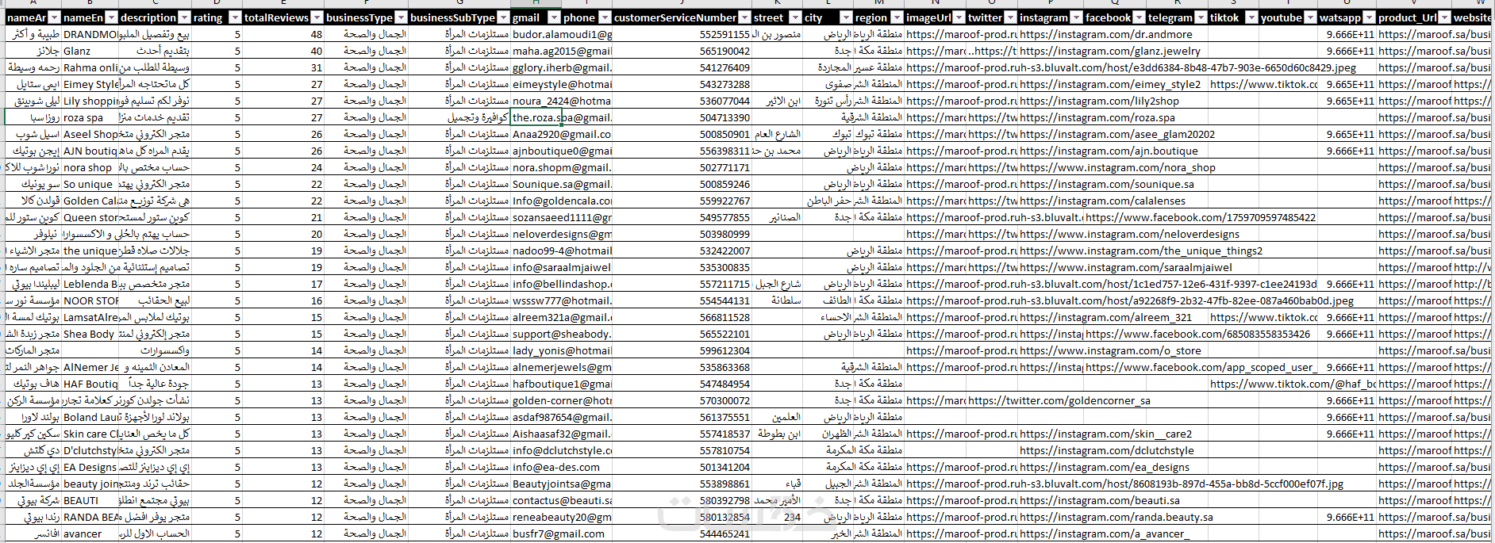1495x543 pixels.
Task: Open the instagram.com/beauti.sa link
Action: [1100, 500]
